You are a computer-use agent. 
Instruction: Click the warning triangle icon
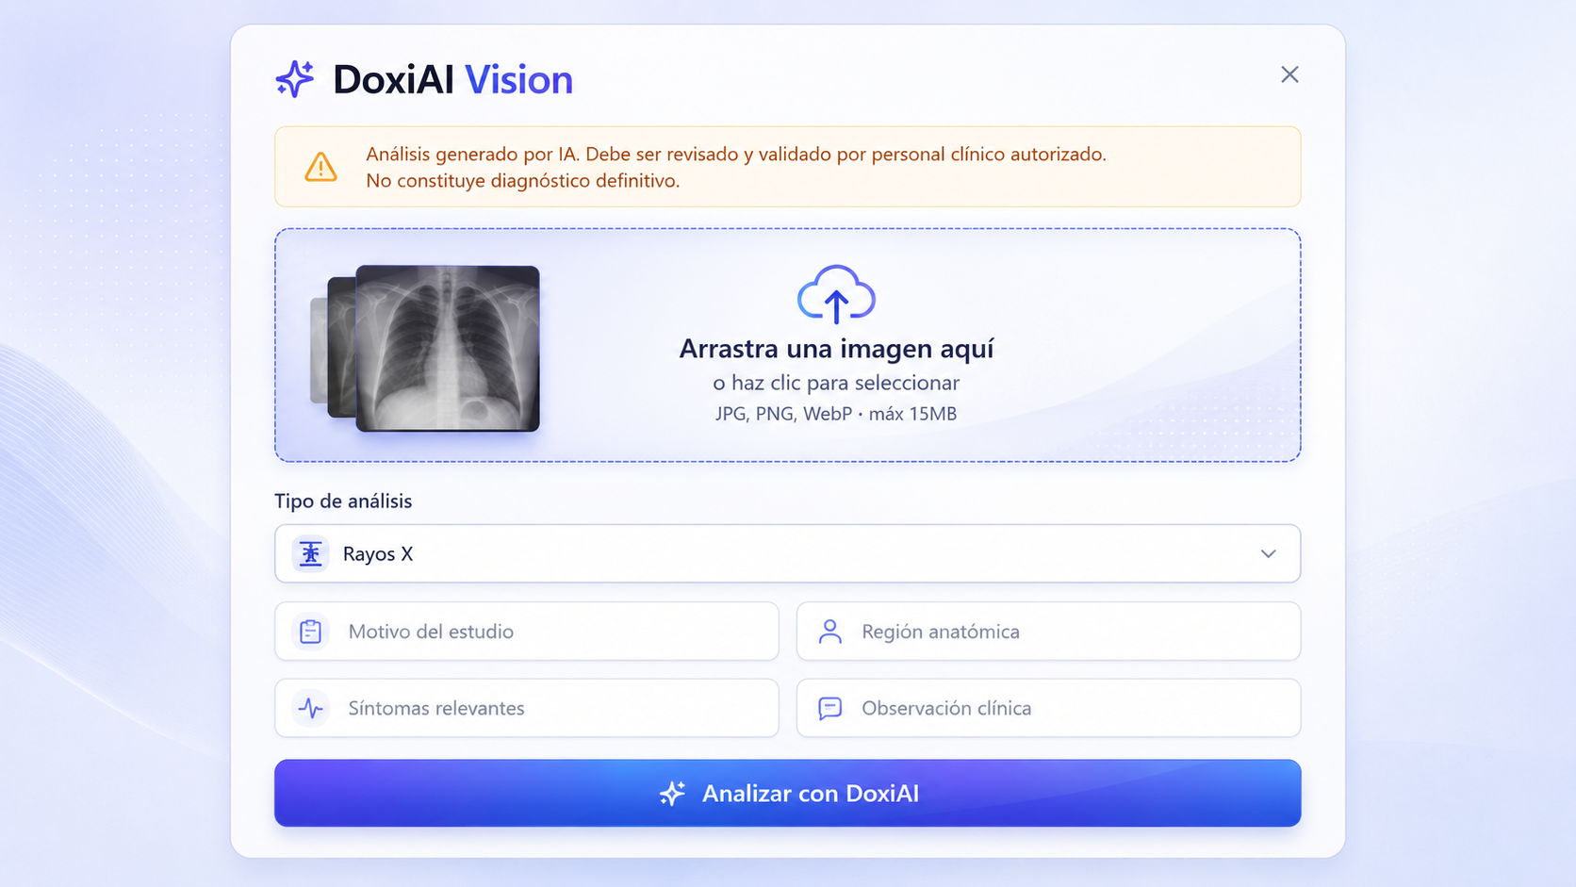[x=320, y=167]
